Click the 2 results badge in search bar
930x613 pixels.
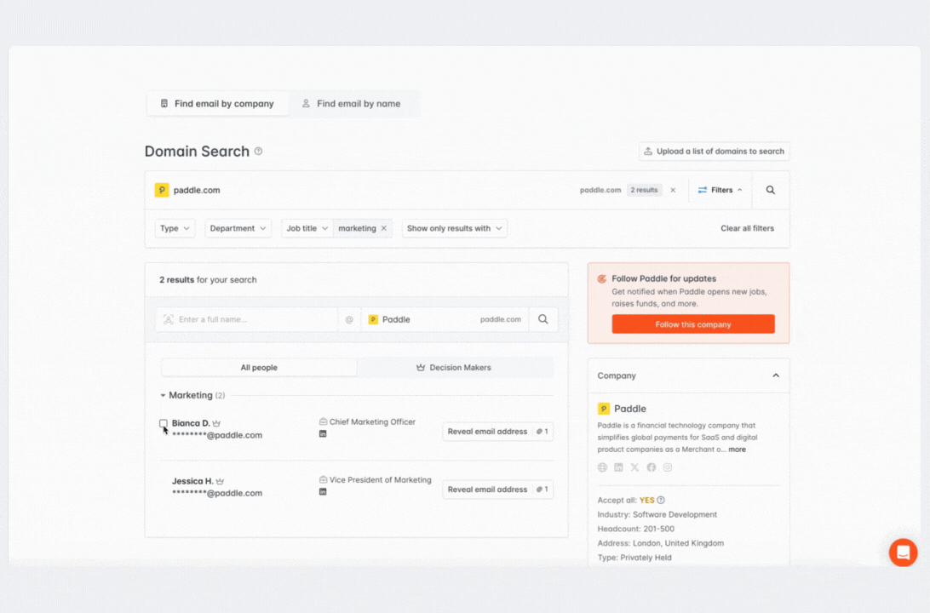click(644, 191)
